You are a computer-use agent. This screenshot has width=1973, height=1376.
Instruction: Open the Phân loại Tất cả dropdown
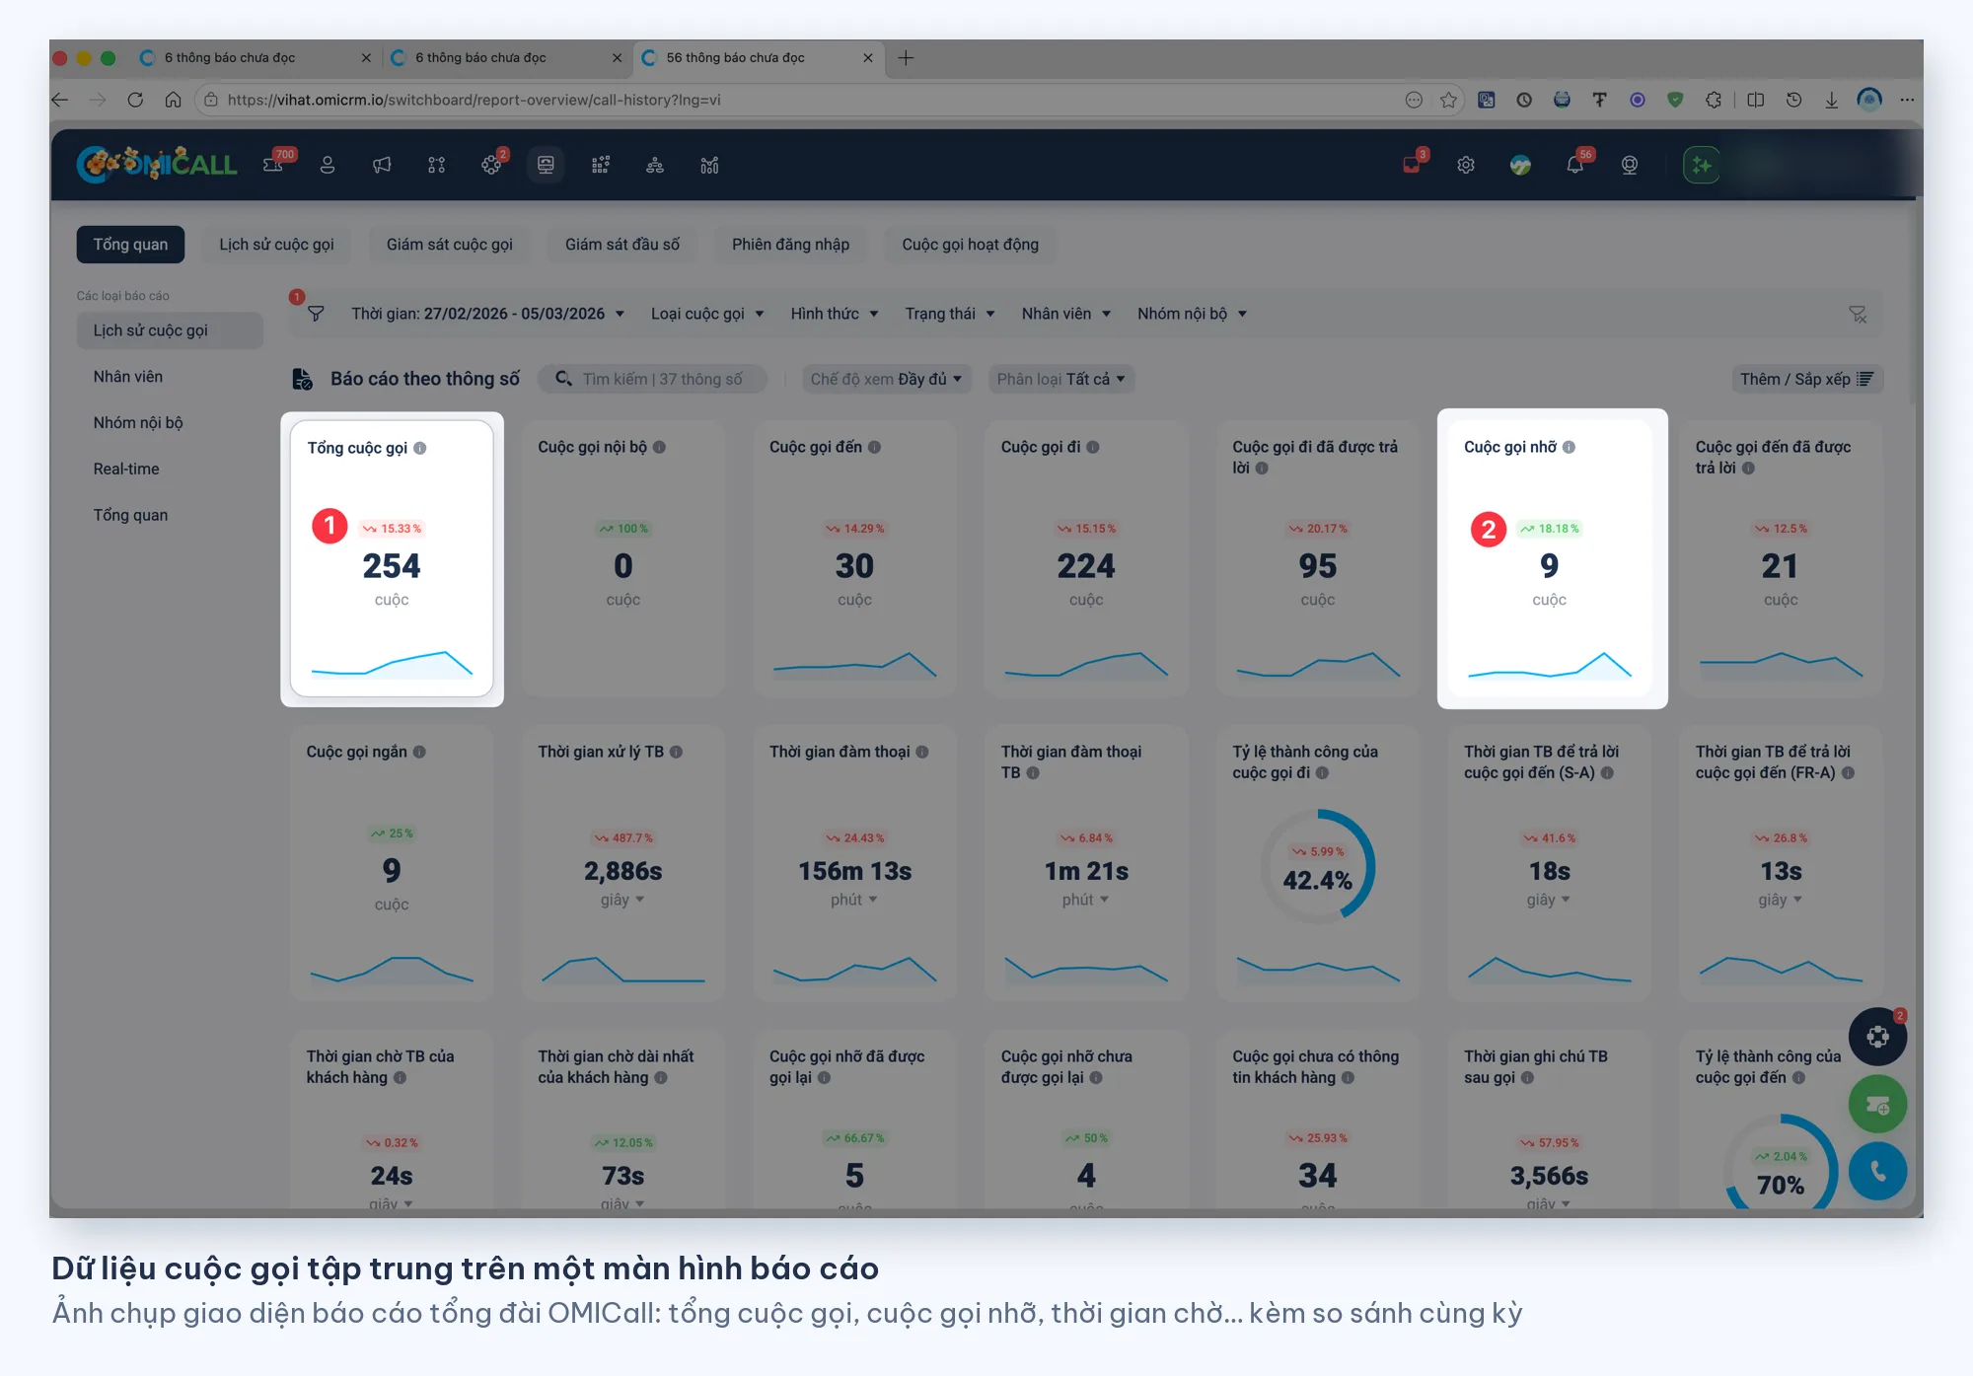tap(1061, 379)
